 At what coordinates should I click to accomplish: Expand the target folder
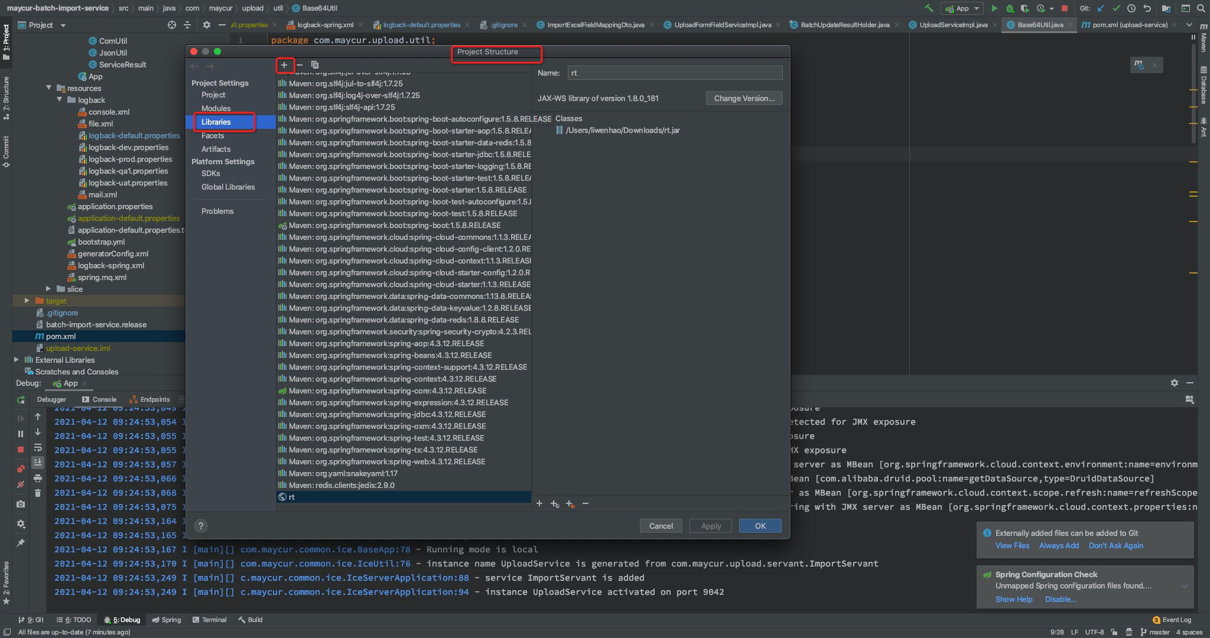27,301
